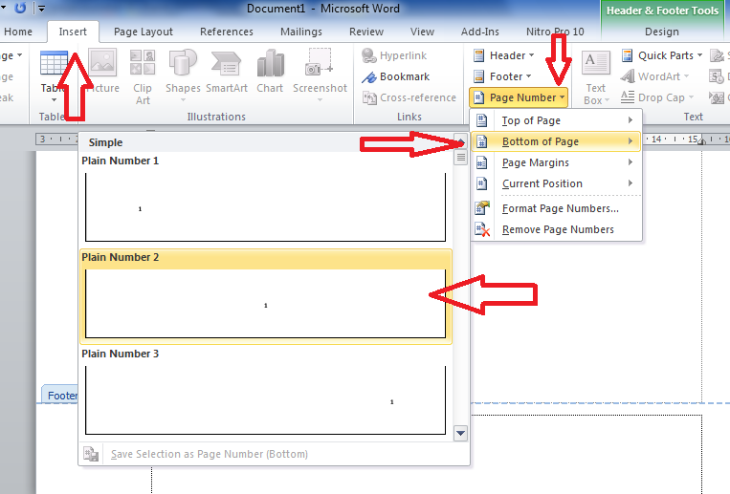This screenshot has height=494, width=730.
Task: Click the 'Simple' gallery heading
Action: [x=105, y=142]
